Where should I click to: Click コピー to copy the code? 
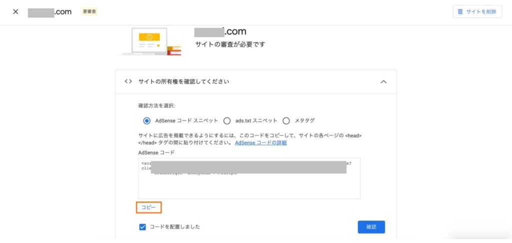(x=148, y=207)
